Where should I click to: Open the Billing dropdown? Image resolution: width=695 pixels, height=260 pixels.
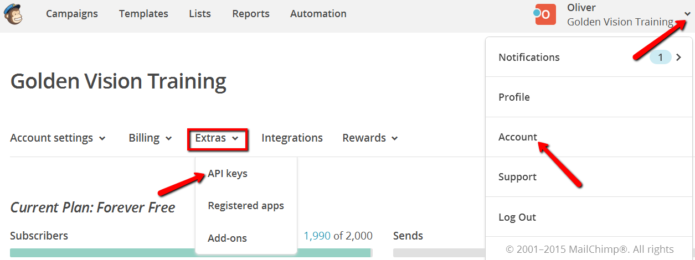[x=150, y=138]
